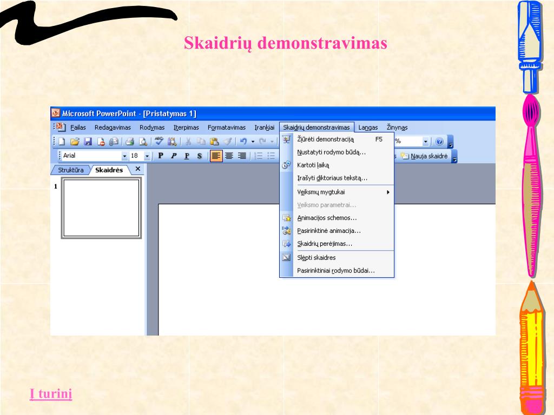Open Print Preview magnifier page icon
This screenshot has height=415, width=554.
(x=143, y=142)
